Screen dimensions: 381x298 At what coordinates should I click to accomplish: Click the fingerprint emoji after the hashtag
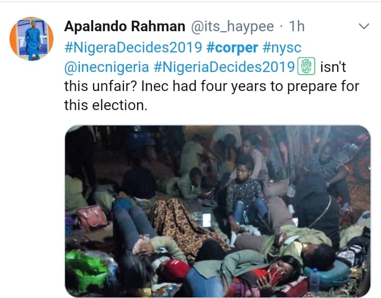coord(307,67)
